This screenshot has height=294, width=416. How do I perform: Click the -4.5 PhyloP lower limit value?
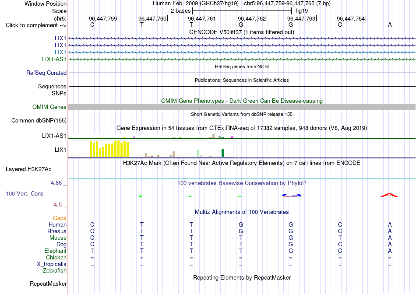coord(57,205)
